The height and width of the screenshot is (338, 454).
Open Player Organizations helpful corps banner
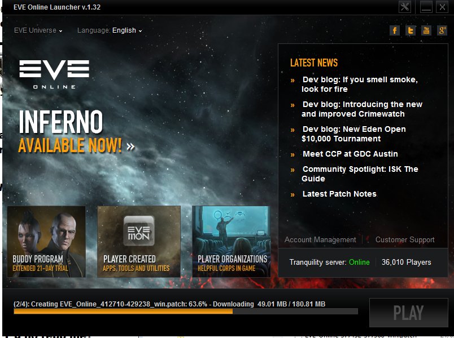(x=232, y=242)
